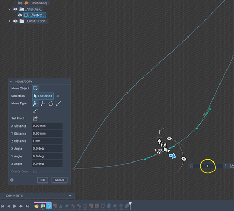Click the Move Object sketch objects icon
234x211 pixels.
(35, 88)
